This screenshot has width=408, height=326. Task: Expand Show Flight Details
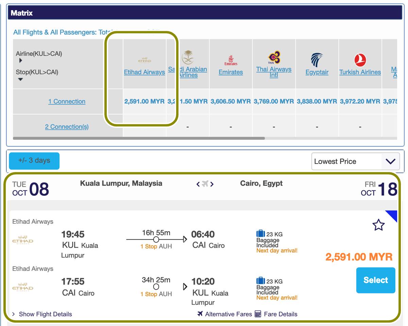tap(42, 314)
